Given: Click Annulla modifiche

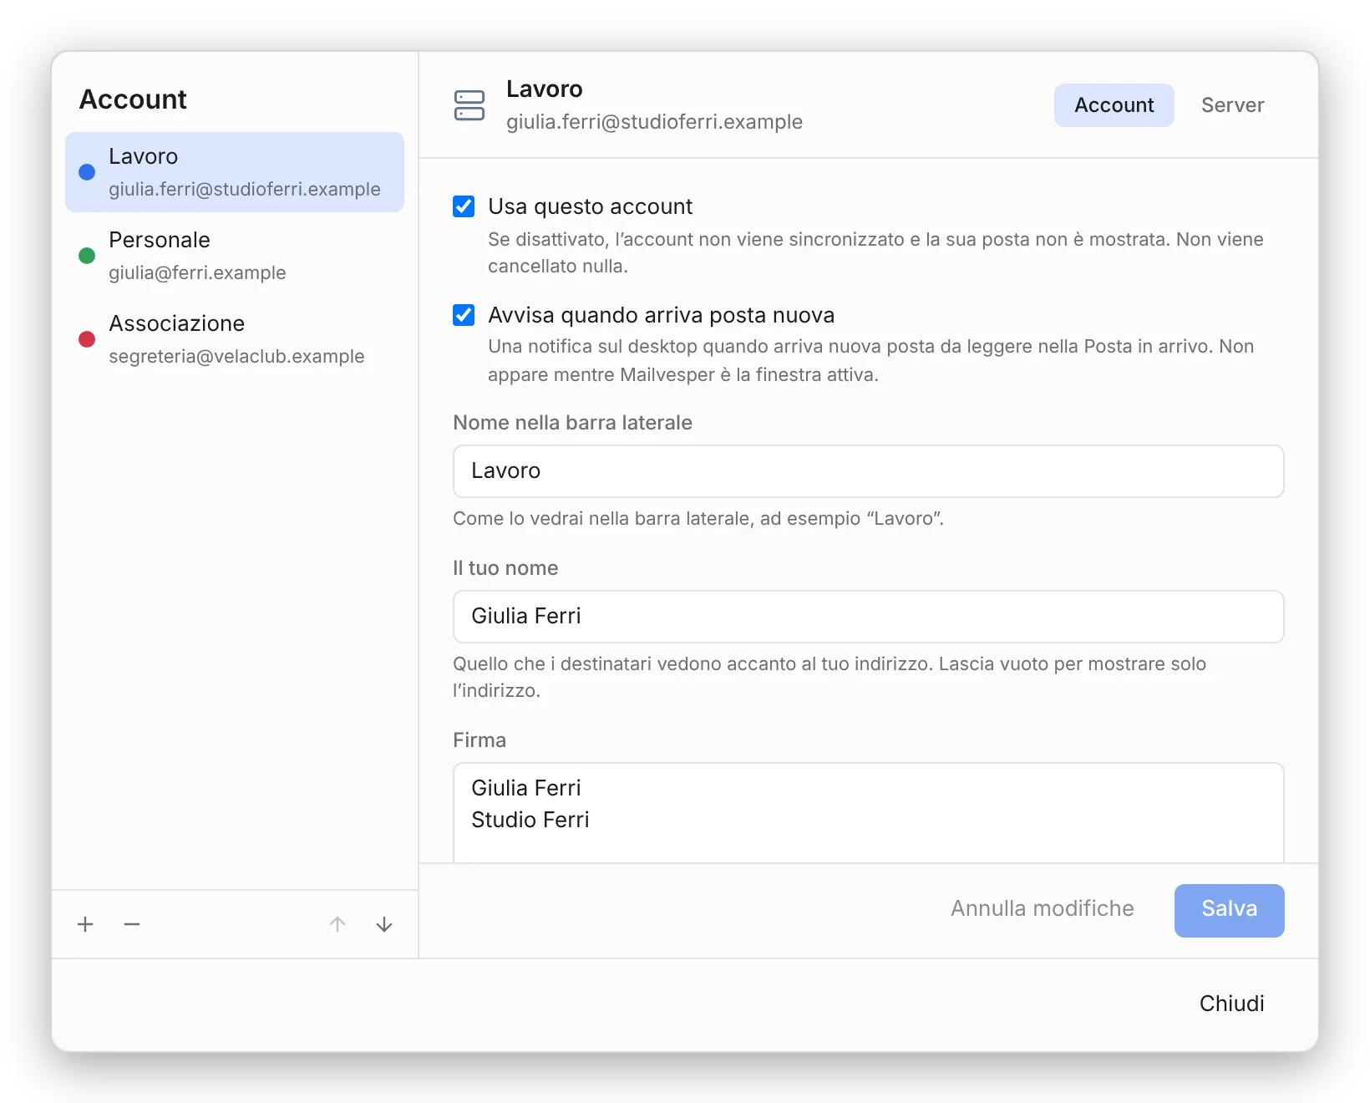Looking at the screenshot, I should [x=1042, y=909].
